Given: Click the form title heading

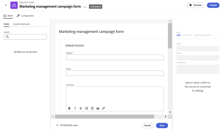Looking at the screenshot, I should [91, 32].
